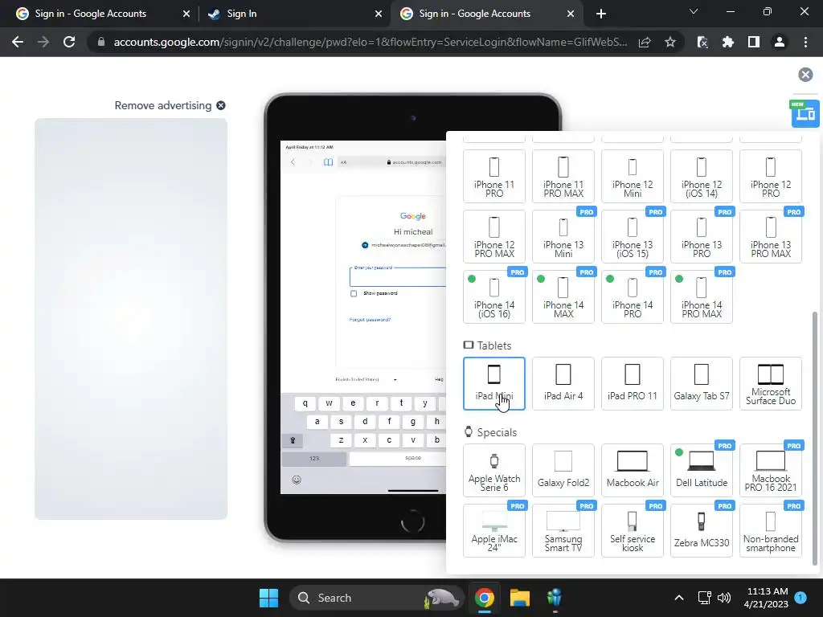Open the blue NEW device panel button

tap(805, 112)
